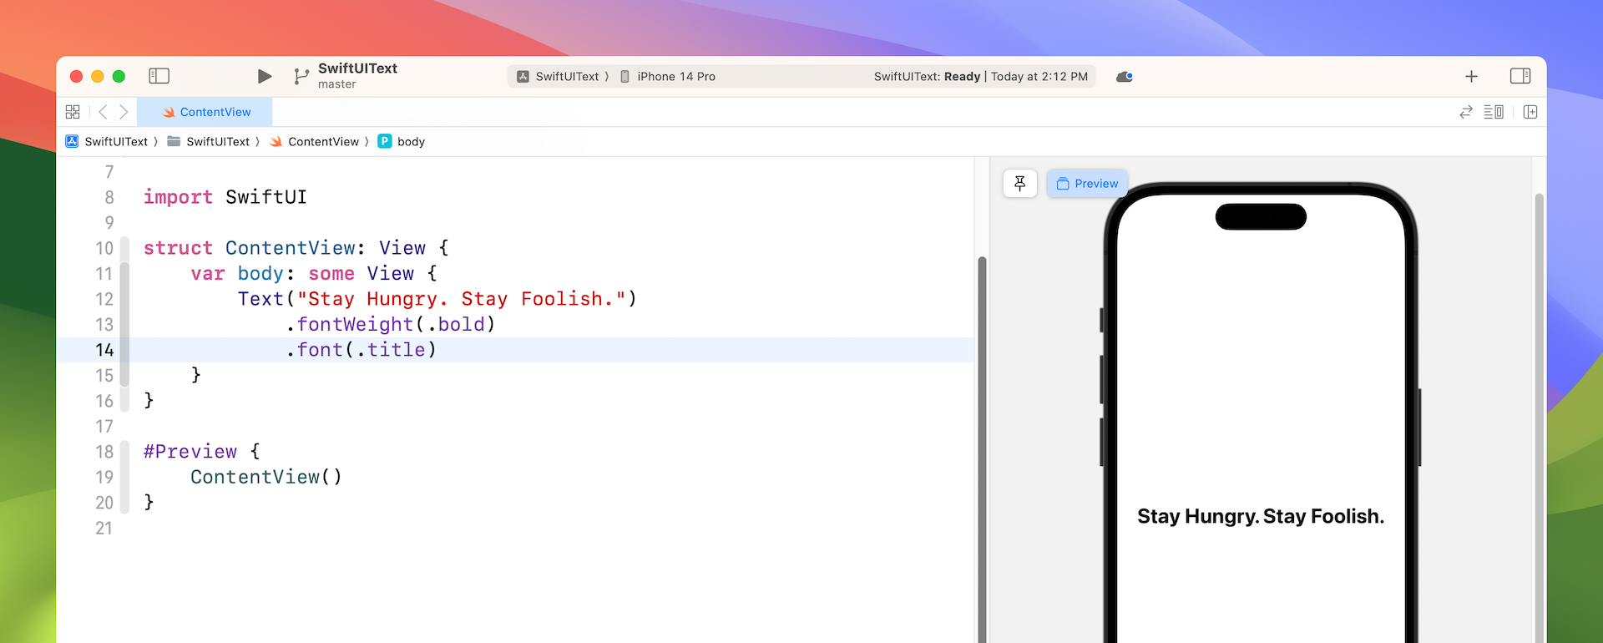
Task: Open ContentView file in jump bar
Action: coord(314,142)
